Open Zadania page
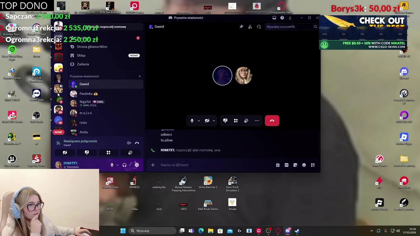Image resolution: width=420 pixels, height=236 pixels. click(106, 64)
